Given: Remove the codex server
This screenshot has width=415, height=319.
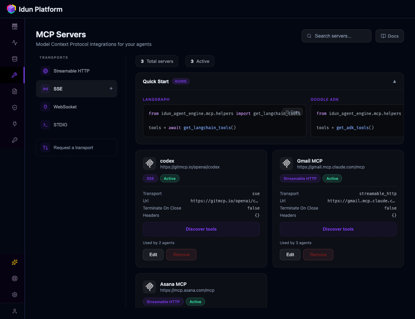Looking at the screenshot, I should [181, 254].
